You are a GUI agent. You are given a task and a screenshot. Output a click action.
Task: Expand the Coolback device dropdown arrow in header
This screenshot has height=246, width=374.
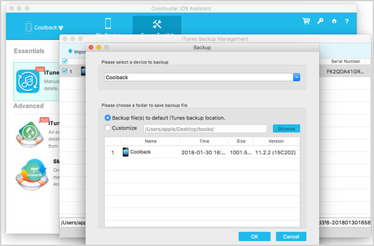click(61, 28)
